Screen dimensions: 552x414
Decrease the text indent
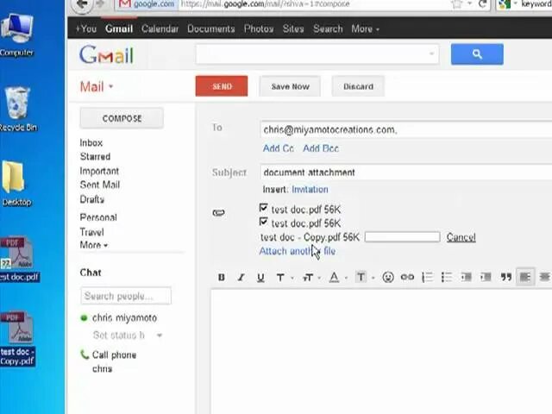[x=466, y=278]
